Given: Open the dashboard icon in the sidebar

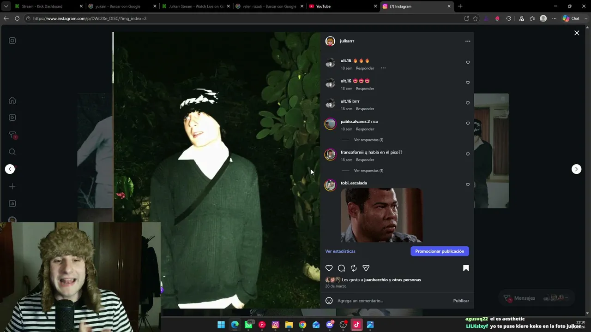Looking at the screenshot, I should point(12,203).
